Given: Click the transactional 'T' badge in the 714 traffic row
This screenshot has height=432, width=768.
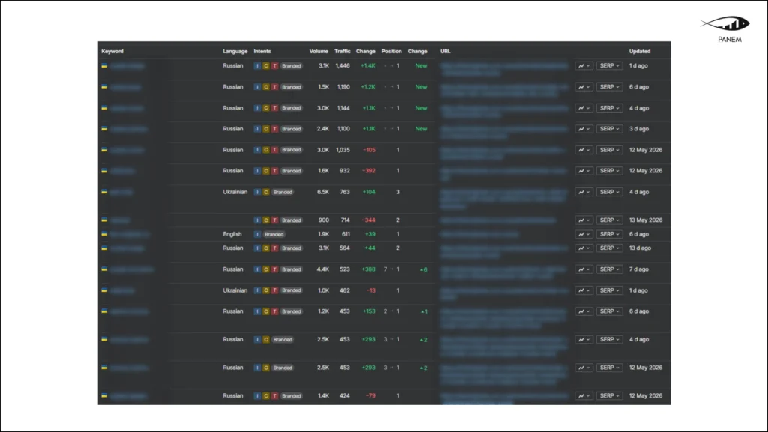Looking at the screenshot, I should [x=274, y=220].
